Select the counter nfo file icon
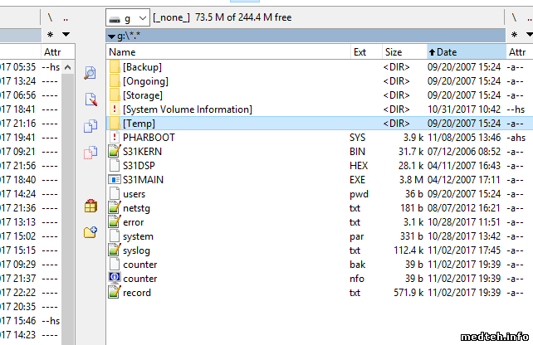This screenshot has width=533, height=345. click(115, 278)
